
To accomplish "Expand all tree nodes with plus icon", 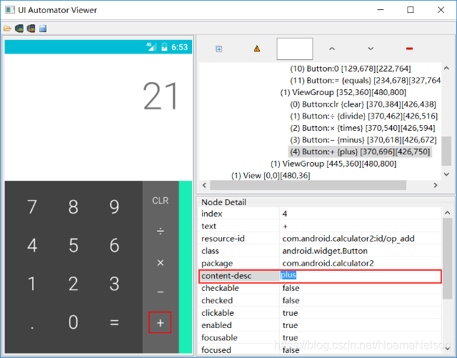I will coord(219,49).
